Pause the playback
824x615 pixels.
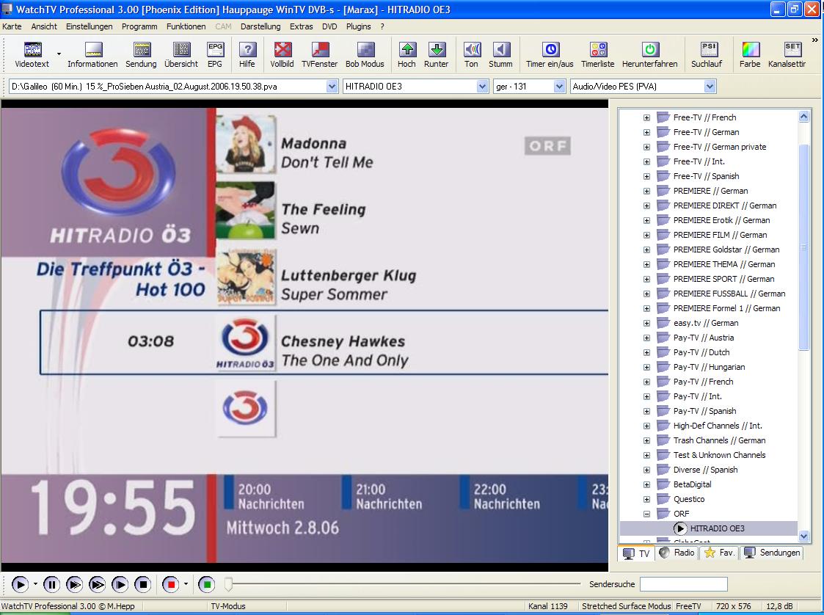[51, 584]
